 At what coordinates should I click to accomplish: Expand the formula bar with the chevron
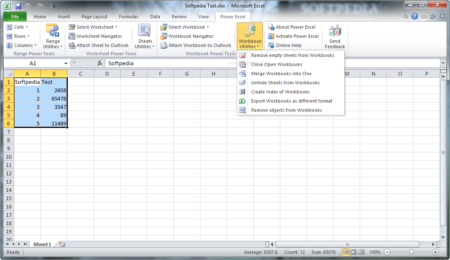pos(443,63)
